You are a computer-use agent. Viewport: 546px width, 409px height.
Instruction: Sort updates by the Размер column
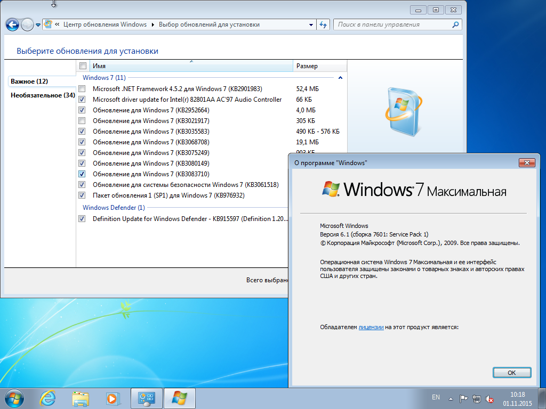(x=320, y=66)
